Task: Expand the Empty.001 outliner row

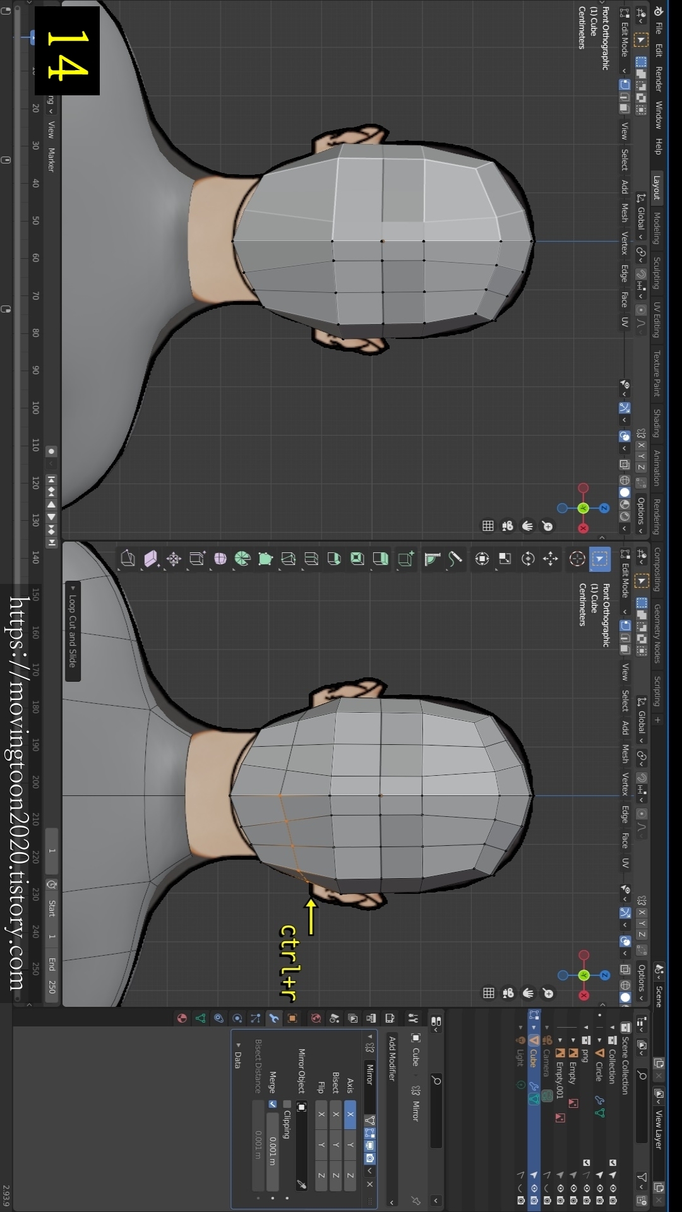Action: tap(560, 1040)
